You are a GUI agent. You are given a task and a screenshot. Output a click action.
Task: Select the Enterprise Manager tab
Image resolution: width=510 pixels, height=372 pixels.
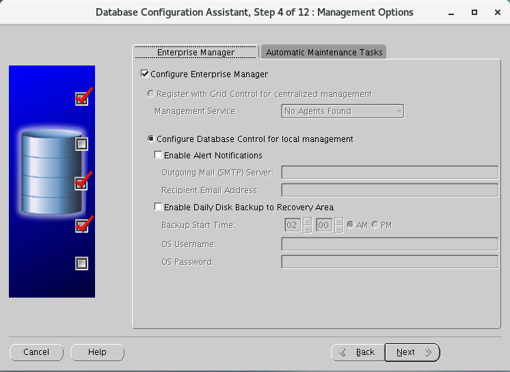tap(196, 53)
